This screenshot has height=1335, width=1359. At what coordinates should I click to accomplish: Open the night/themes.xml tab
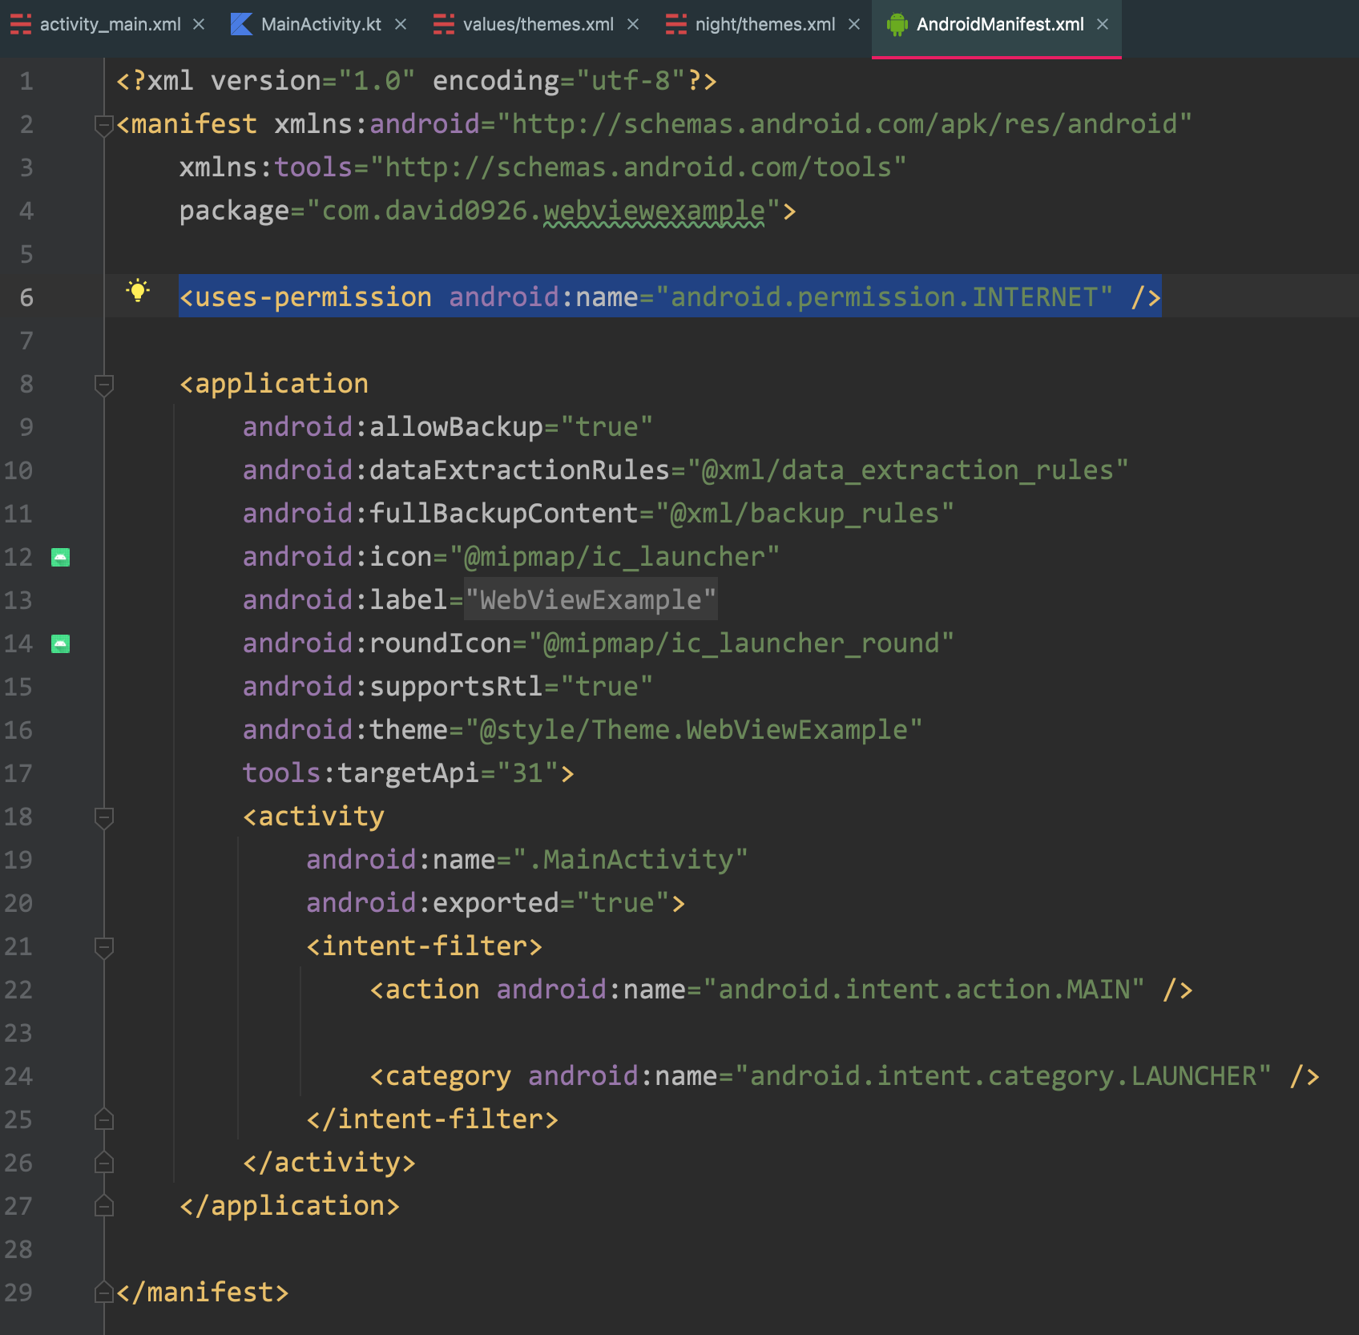[x=764, y=25]
